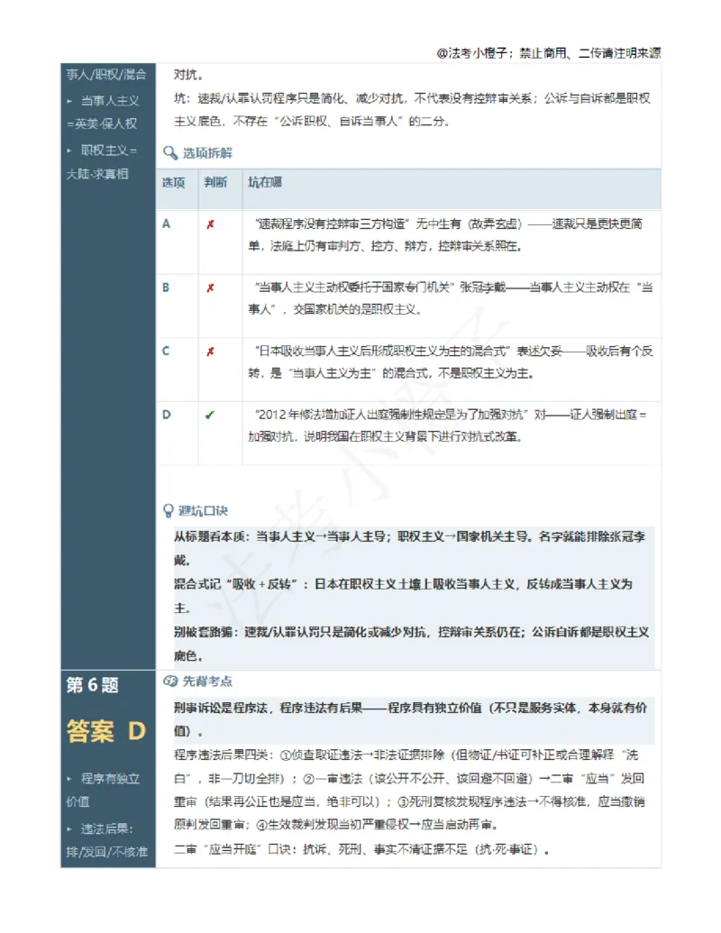Select option letter A in the table
This screenshot has width=721, height=933.
(x=166, y=224)
